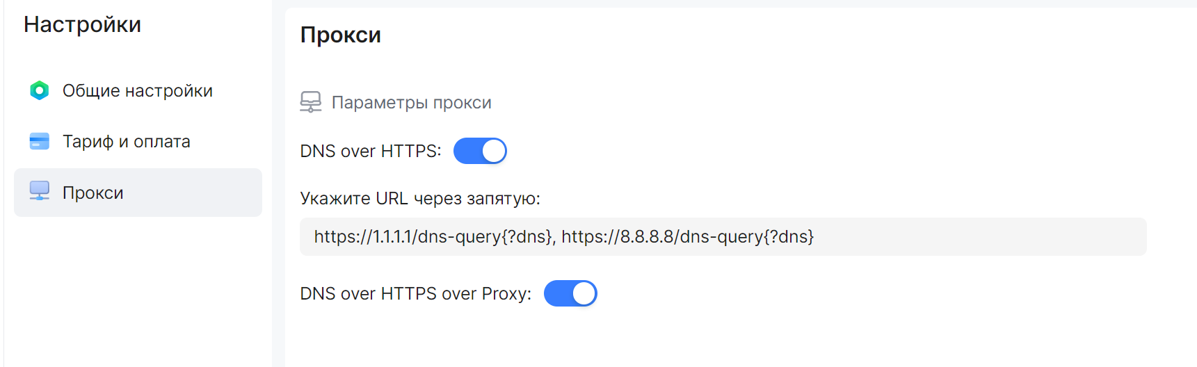
Task: Click the DNS over HTTPS label text
Action: [x=370, y=152]
